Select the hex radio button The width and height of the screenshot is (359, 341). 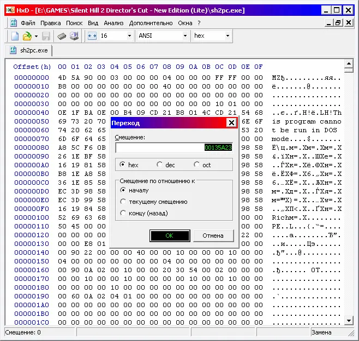(x=123, y=164)
